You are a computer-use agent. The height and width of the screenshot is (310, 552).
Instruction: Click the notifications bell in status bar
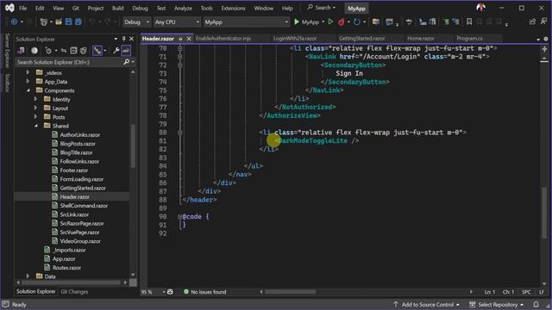[x=536, y=304]
